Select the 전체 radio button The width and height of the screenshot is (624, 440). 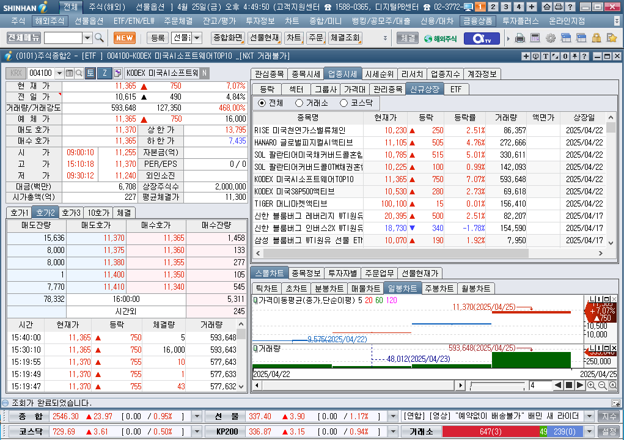click(x=262, y=103)
